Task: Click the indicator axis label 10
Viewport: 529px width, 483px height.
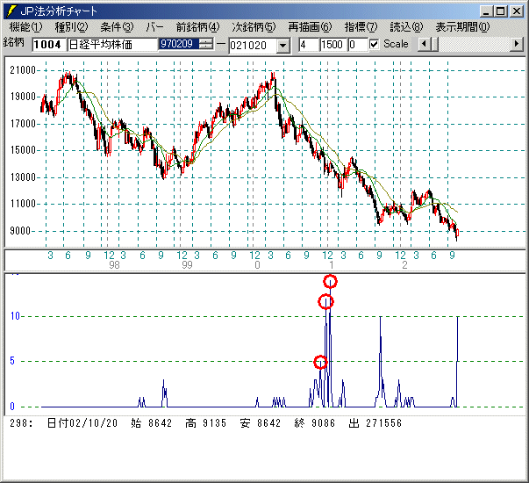Action: pyautogui.click(x=15, y=316)
